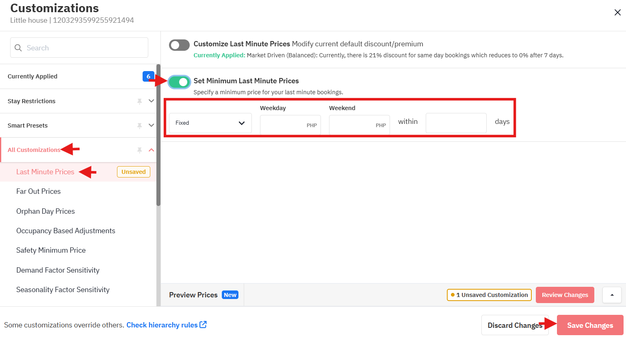
Task: Click the search magnifier icon
Action: point(18,48)
